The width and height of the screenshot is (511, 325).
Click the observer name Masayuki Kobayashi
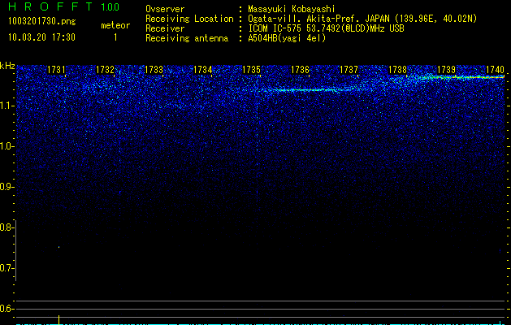pos(292,9)
